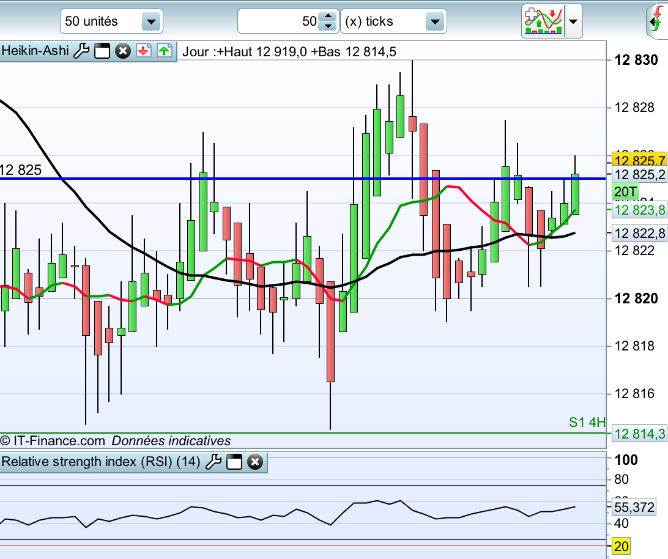Click the RSI axis value 100

coord(626,460)
